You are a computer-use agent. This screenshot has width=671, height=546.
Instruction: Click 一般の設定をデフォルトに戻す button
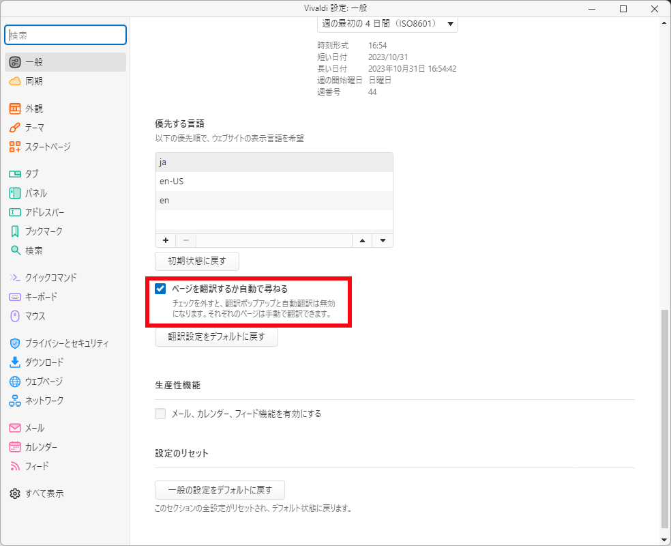click(x=220, y=490)
